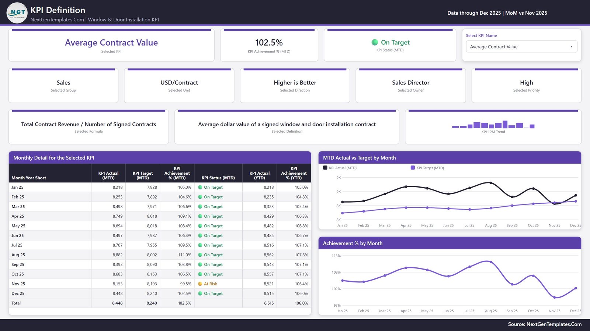This screenshot has width=590, height=331.
Task: Click the Data through Dec 2025 header text
Action: pos(497,13)
